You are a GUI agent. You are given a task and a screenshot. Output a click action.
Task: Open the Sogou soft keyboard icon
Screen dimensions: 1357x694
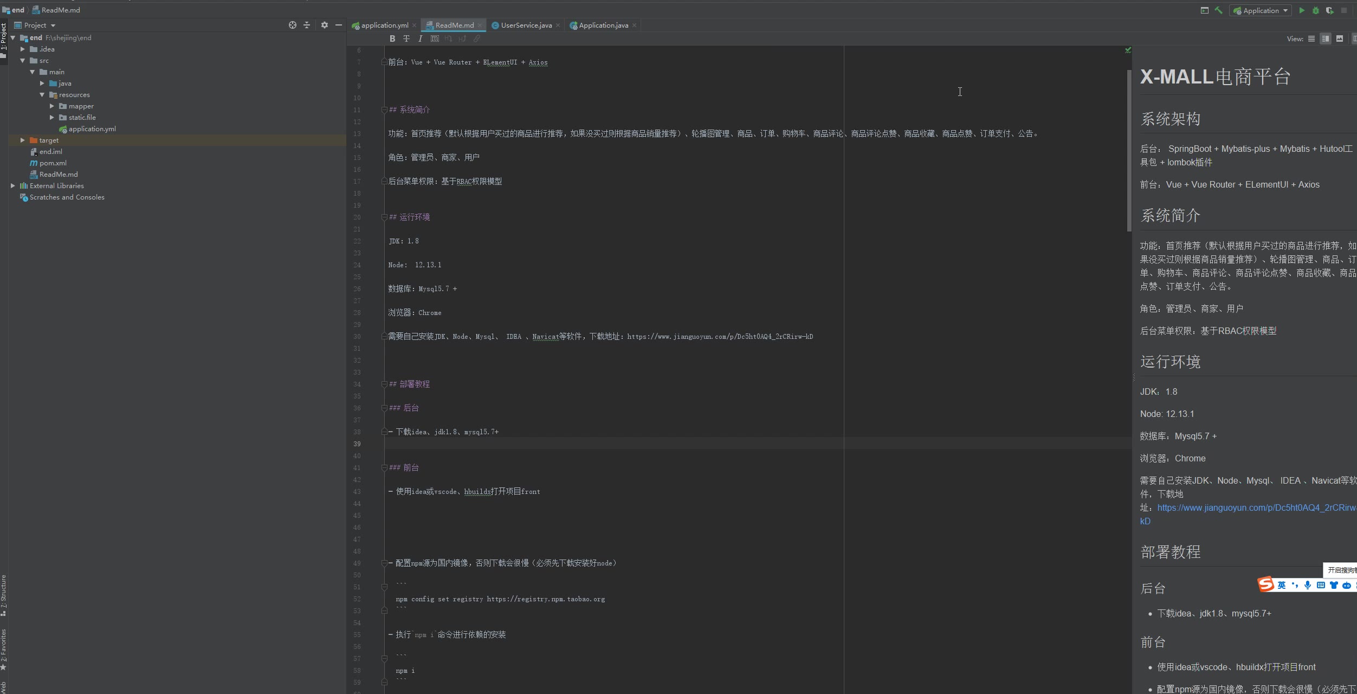tap(1321, 584)
